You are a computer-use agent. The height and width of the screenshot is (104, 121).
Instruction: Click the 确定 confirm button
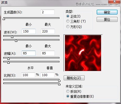click(107, 12)
